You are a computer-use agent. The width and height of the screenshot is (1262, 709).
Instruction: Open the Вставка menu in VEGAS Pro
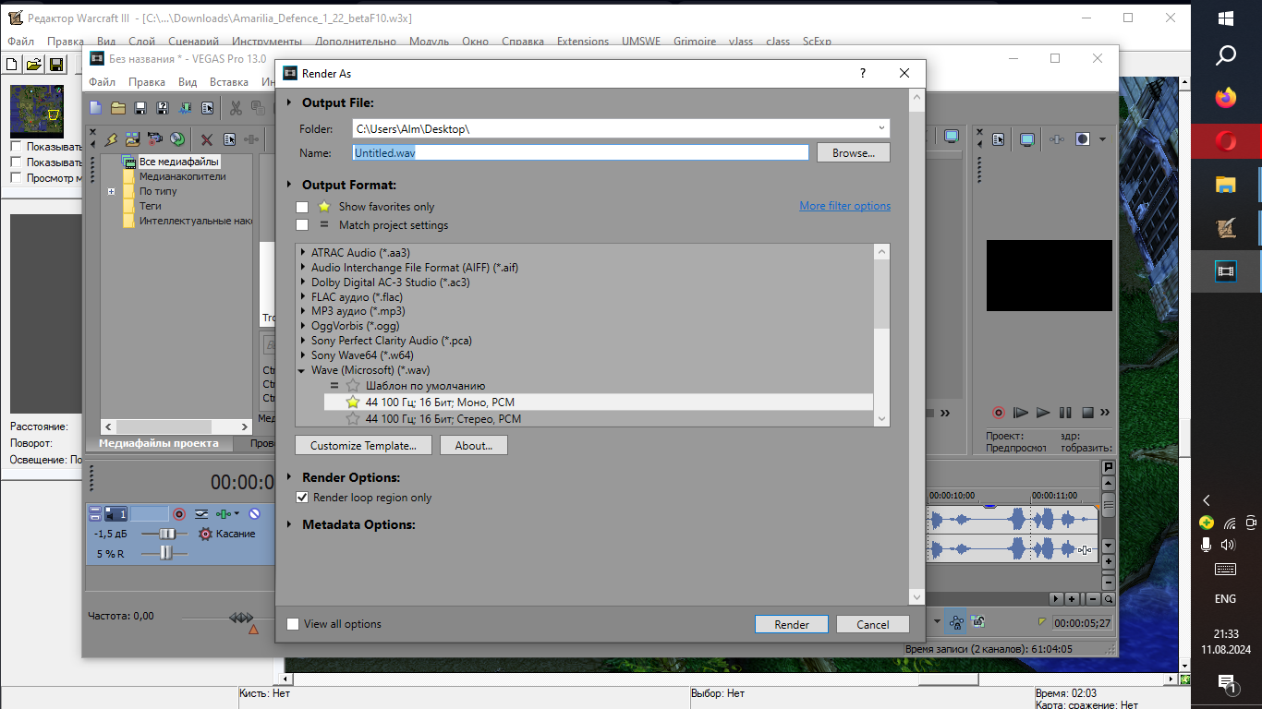pos(229,82)
